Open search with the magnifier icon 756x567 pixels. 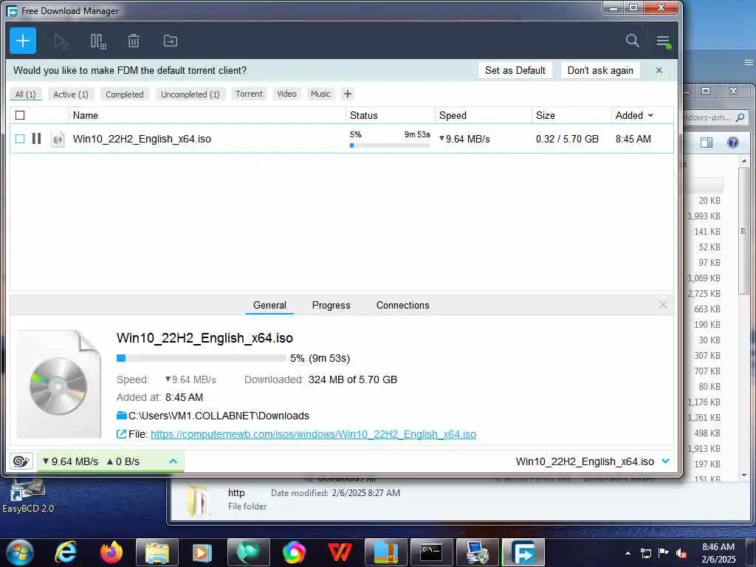coord(633,41)
